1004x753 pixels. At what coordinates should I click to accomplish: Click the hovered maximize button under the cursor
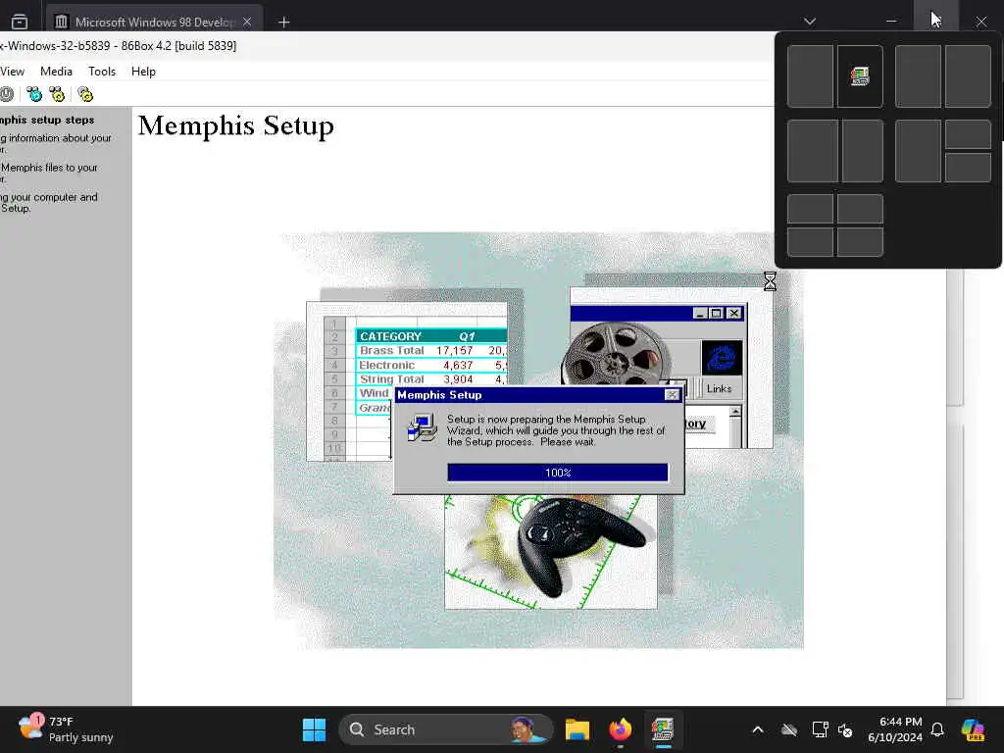tap(935, 16)
